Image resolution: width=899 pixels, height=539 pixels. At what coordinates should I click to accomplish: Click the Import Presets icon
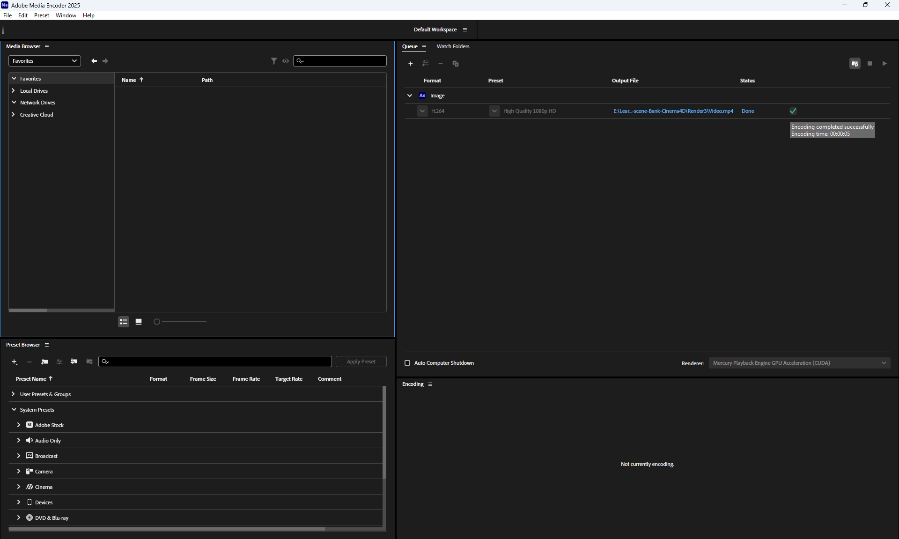[74, 362]
